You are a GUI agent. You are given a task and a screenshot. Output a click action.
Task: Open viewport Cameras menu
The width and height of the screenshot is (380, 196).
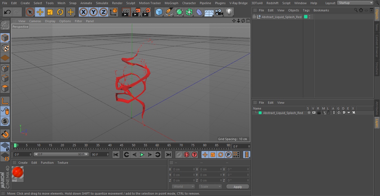(35, 21)
